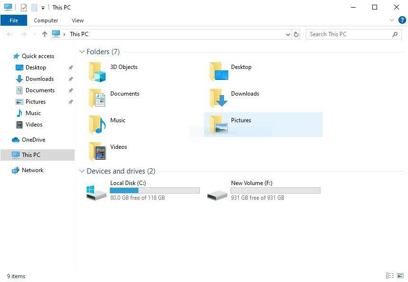The image size is (408, 282).
Task: Unpin Desktop from Quick access via pin icon
Action: [x=71, y=68]
